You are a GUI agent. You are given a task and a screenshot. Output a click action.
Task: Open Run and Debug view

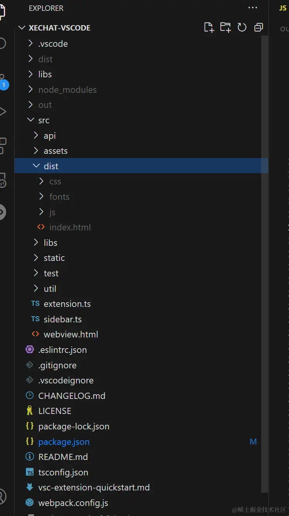3,112
